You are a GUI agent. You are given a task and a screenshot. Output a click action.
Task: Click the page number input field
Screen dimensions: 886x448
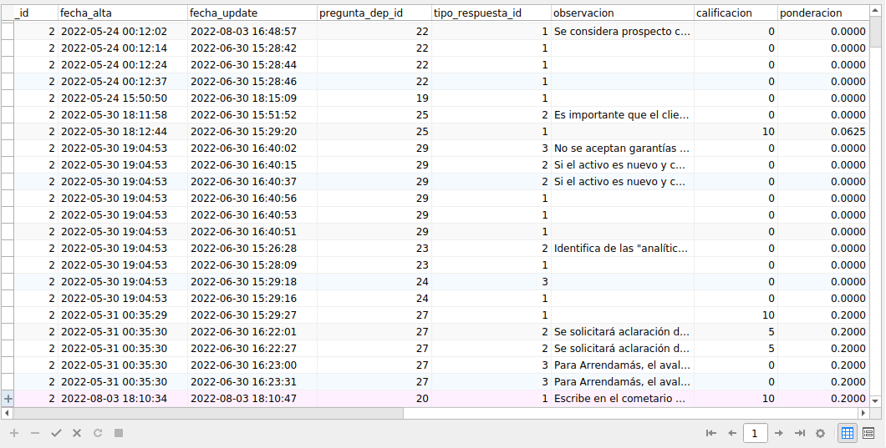[756, 433]
